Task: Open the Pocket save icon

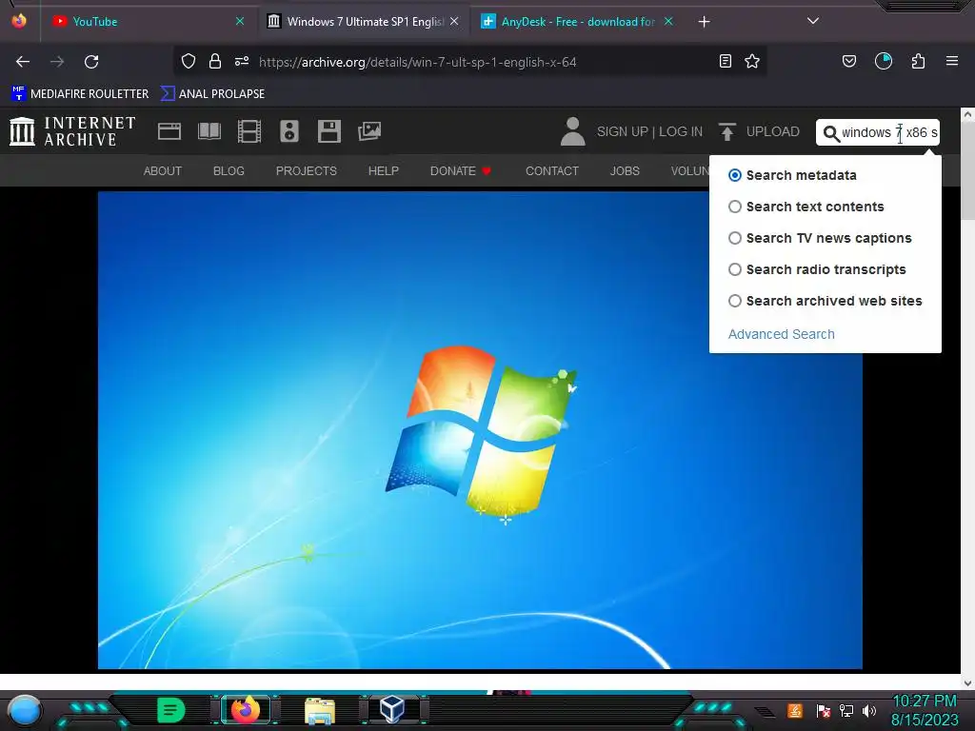Action: (848, 61)
